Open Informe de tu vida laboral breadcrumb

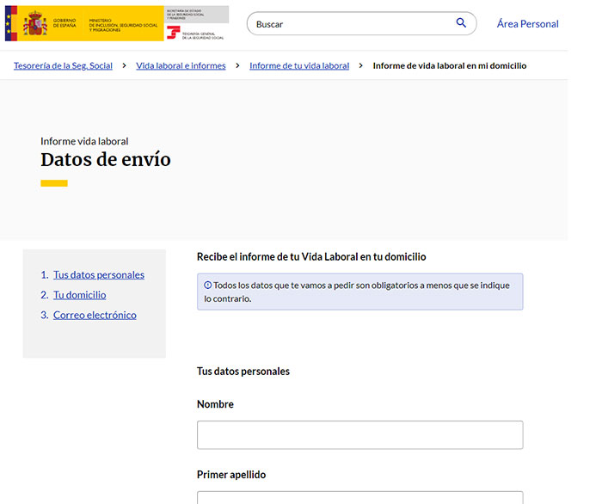tap(299, 65)
